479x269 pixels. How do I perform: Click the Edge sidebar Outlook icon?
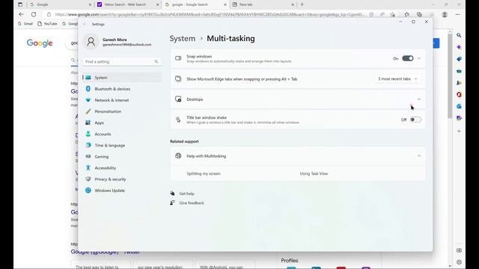click(459, 106)
